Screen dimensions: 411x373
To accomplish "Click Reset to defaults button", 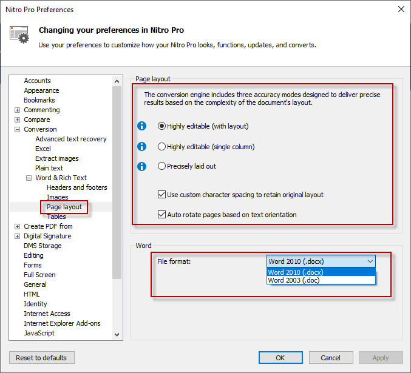I will 42,358.
